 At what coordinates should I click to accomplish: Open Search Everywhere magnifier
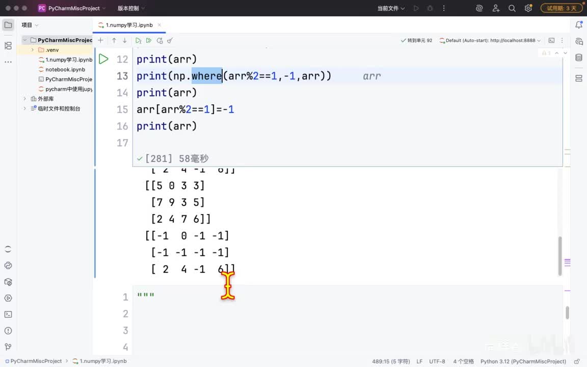(512, 8)
